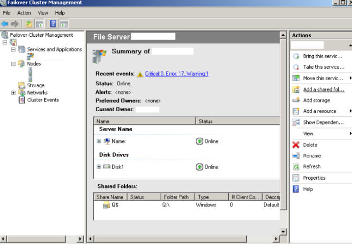Expand the Disk1 resource row
Screen dimensions: 352x244
99,167
